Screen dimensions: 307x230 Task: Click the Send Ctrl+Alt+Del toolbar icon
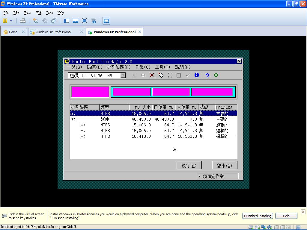pos(23,21)
